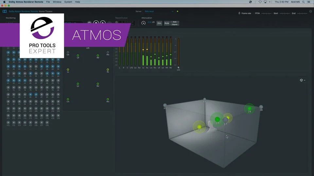Toggle object 45 in the object grid
314x176 pixels.
30,66
